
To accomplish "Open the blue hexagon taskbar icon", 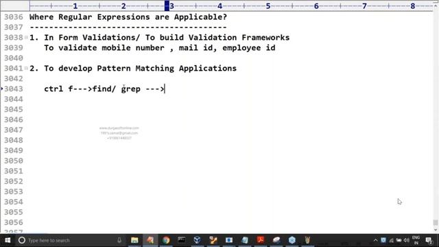I will click(x=292, y=240).
